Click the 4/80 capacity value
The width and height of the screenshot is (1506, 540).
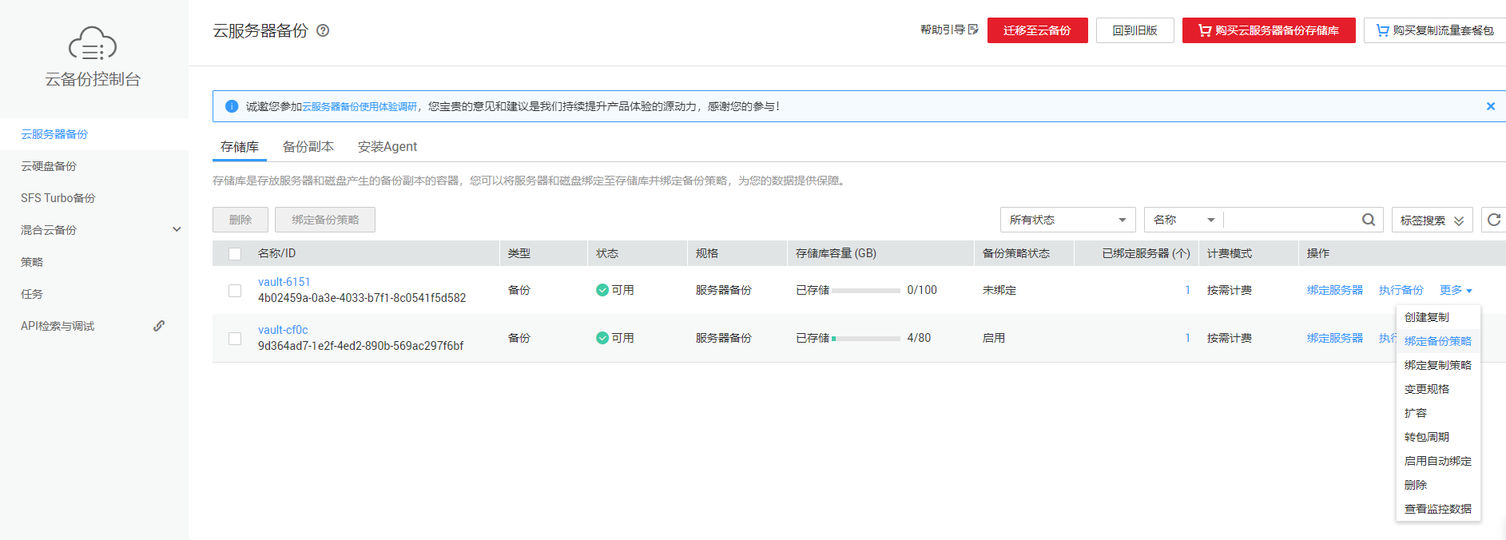(x=919, y=338)
